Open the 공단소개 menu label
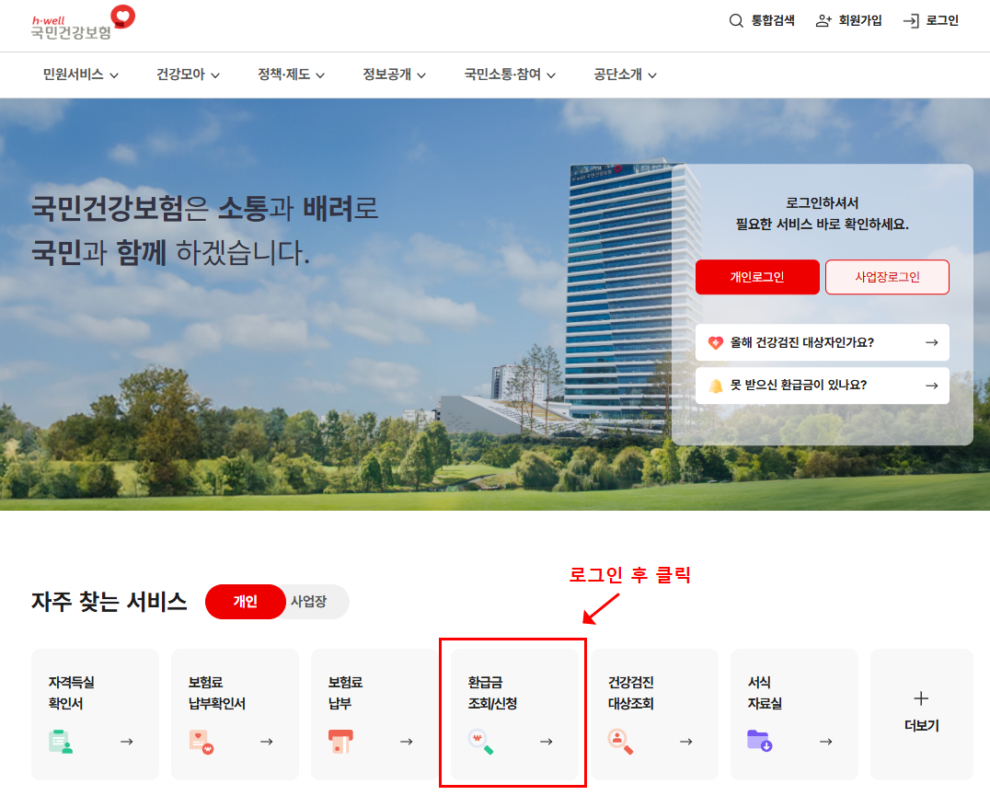The height and width of the screenshot is (807, 990). pos(617,75)
